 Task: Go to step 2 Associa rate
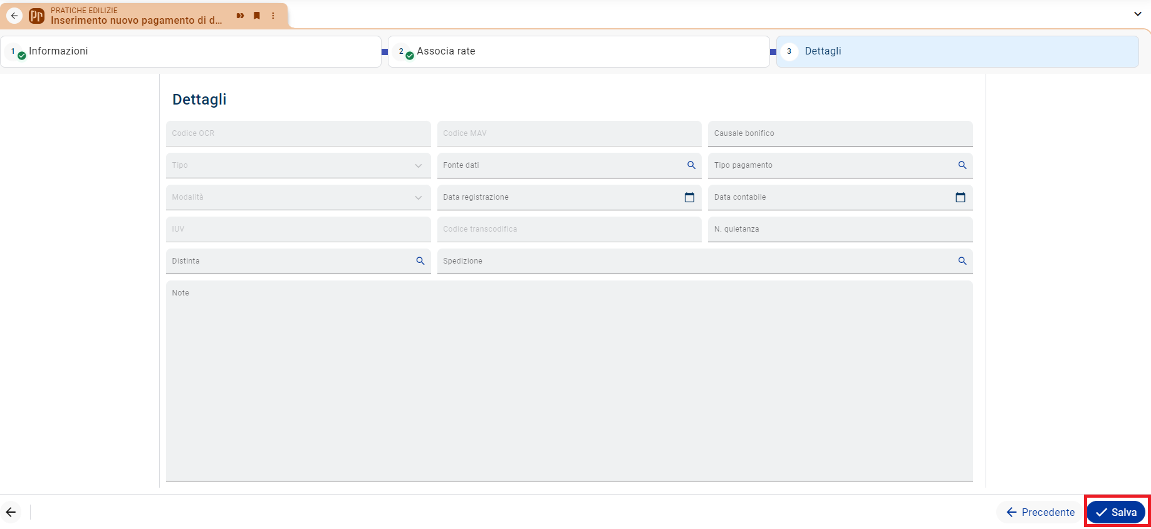coord(578,51)
